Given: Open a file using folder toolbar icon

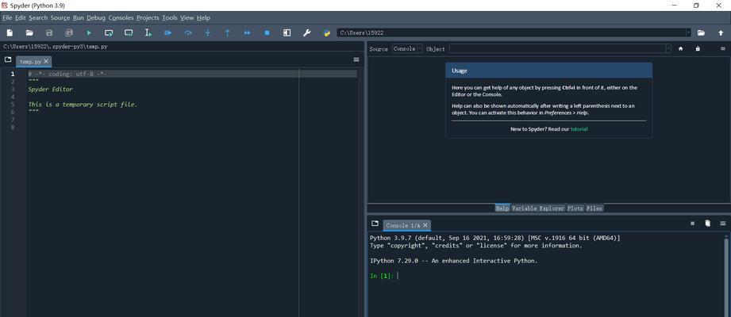Looking at the screenshot, I should tap(29, 33).
